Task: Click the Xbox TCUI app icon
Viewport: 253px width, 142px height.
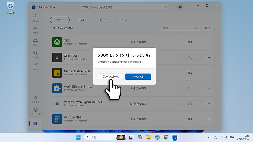Action: coord(57,57)
